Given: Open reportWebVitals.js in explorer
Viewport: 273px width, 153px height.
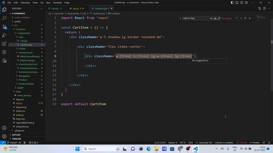Looking at the screenshot, I should (25, 123).
